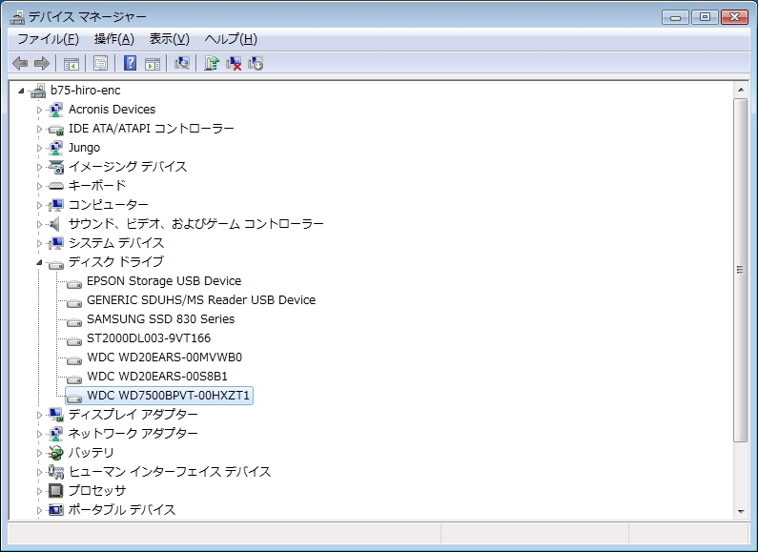Open the 表示(V) menu
The height and width of the screenshot is (552, 758).
coord(169,39)
